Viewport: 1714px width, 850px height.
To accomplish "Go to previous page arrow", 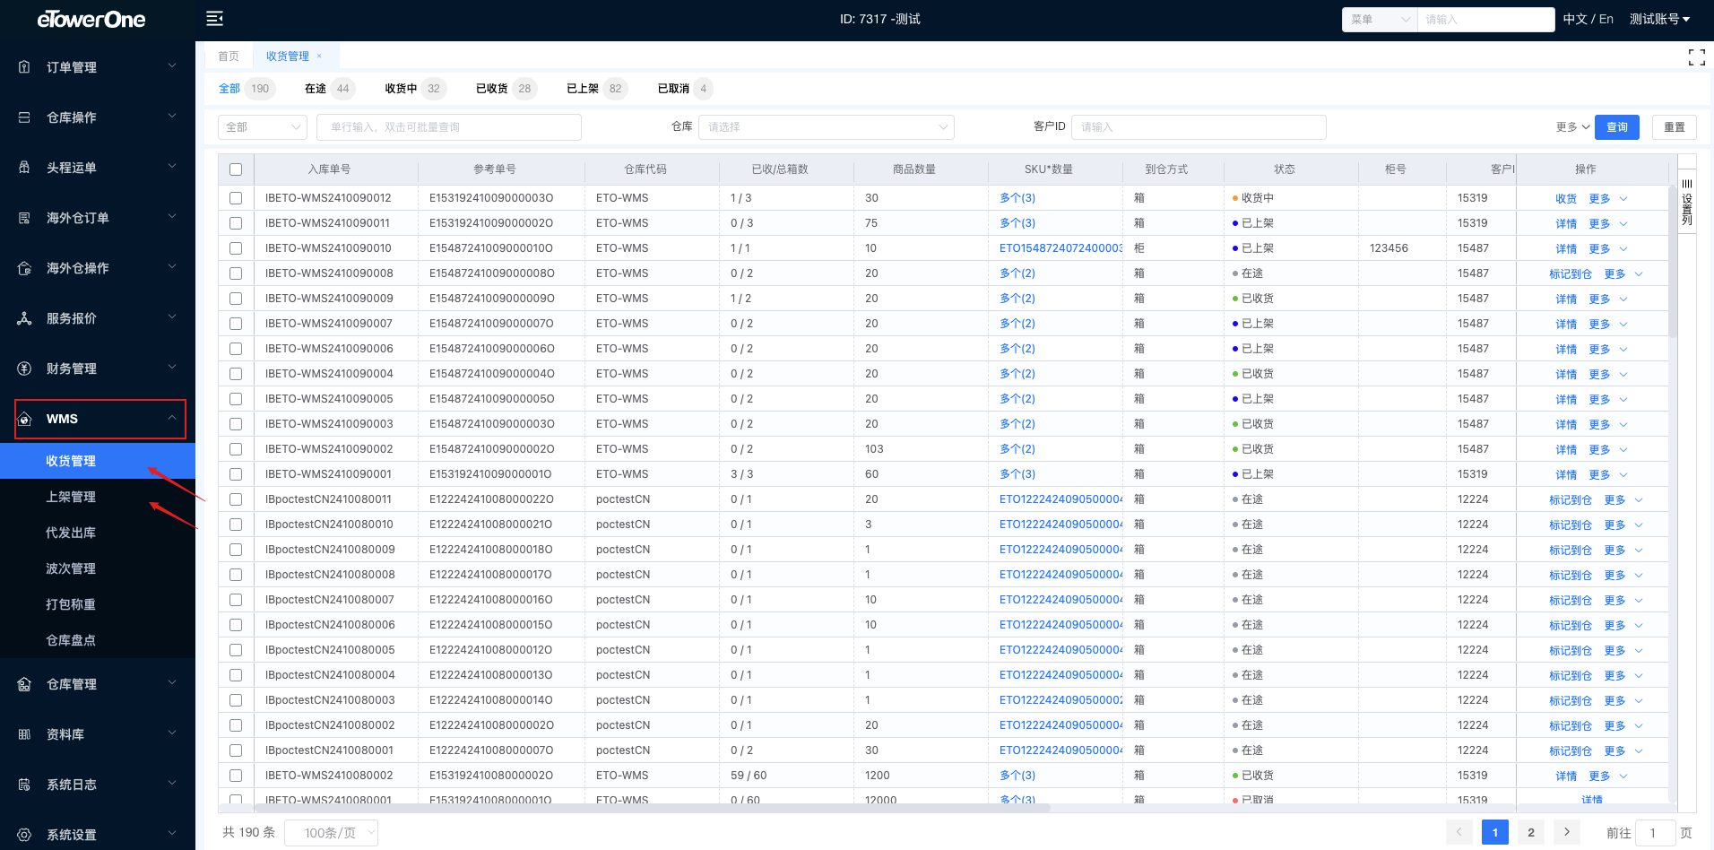I will (x=1459, y=832).
